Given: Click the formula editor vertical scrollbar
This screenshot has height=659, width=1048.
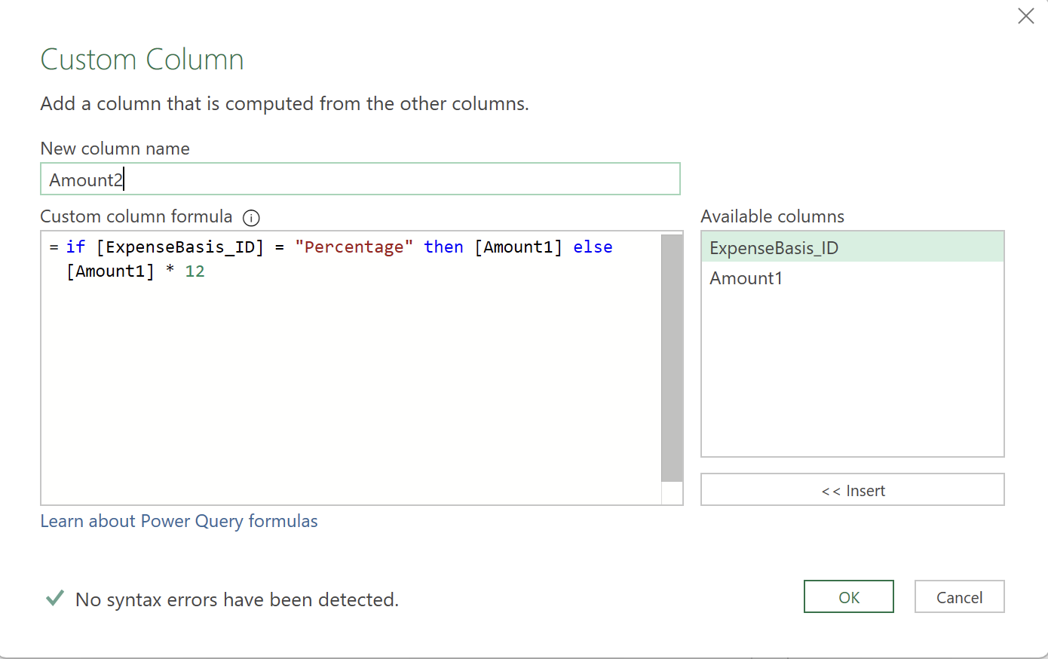Looking at the screenshot, I should coord(672,358).
